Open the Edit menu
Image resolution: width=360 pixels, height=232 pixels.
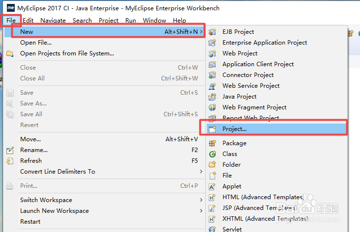click(x=28, y=21)
